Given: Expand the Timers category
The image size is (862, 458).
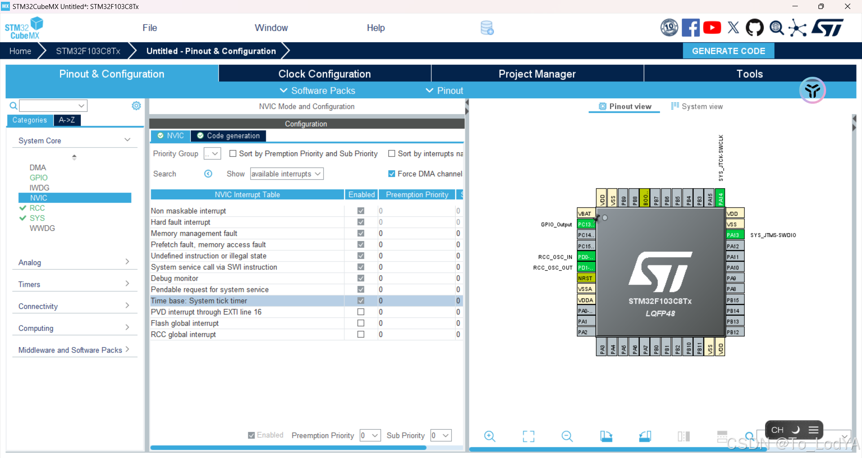Looking at the screenshot, I should click(x=74, y=284).
